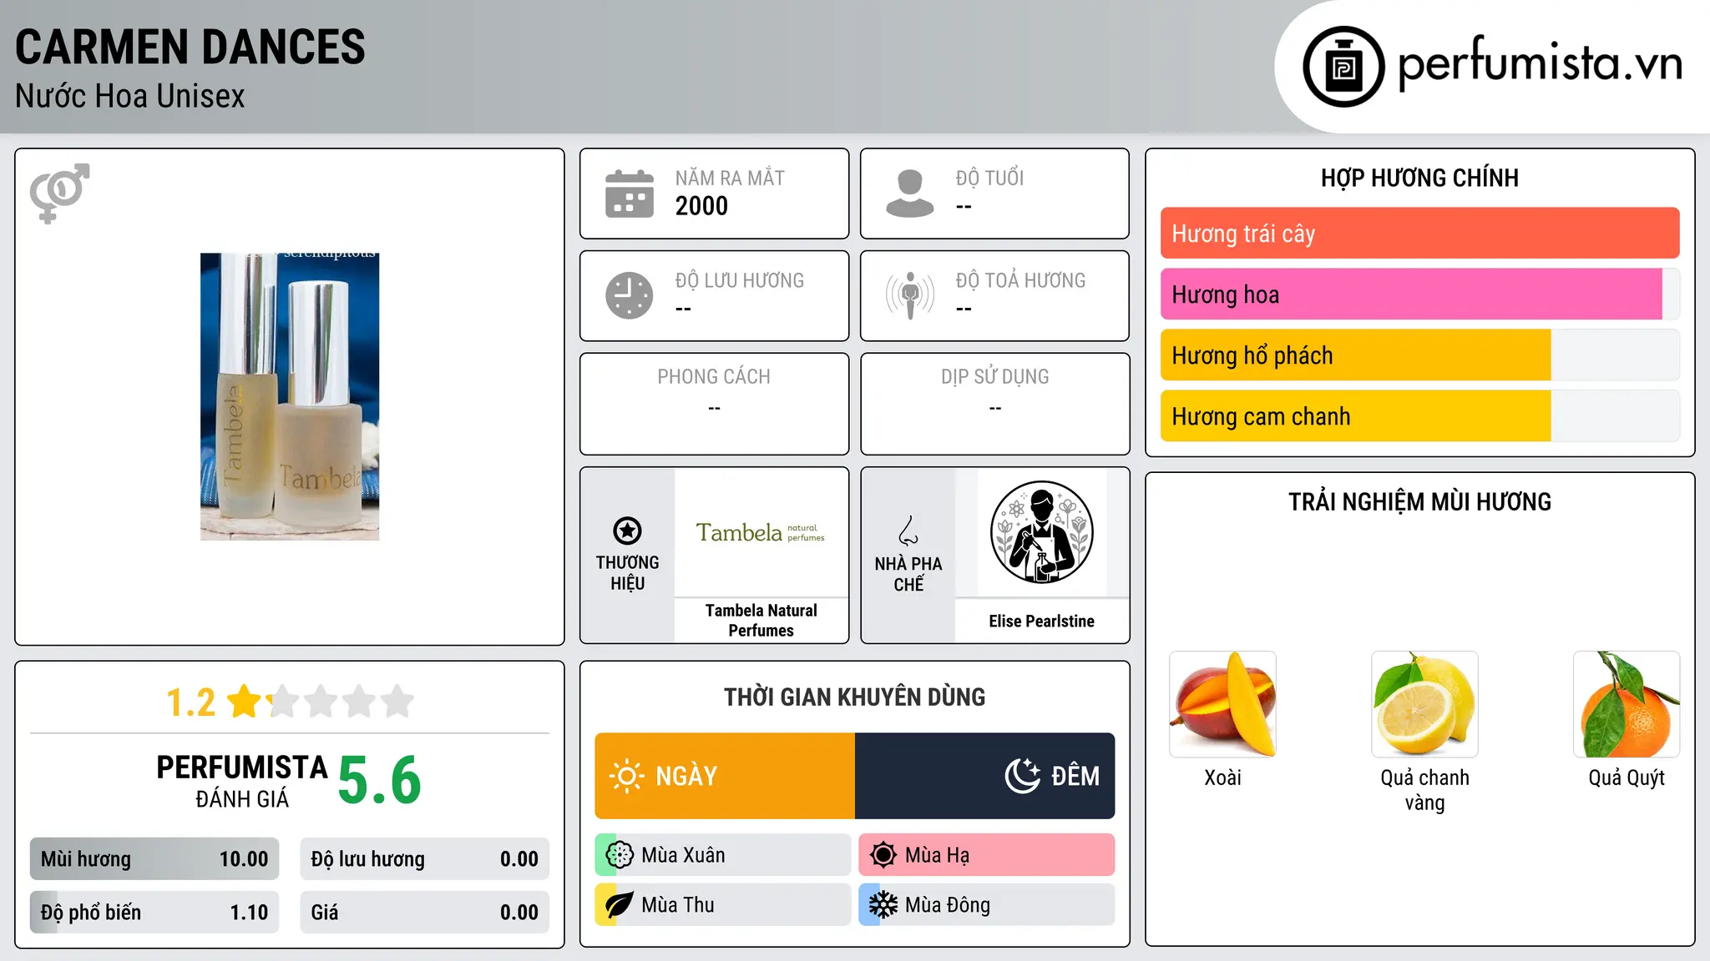
Task: Click the clock icon beside Độ lưu hương
Action: click(x=630, y=295)
